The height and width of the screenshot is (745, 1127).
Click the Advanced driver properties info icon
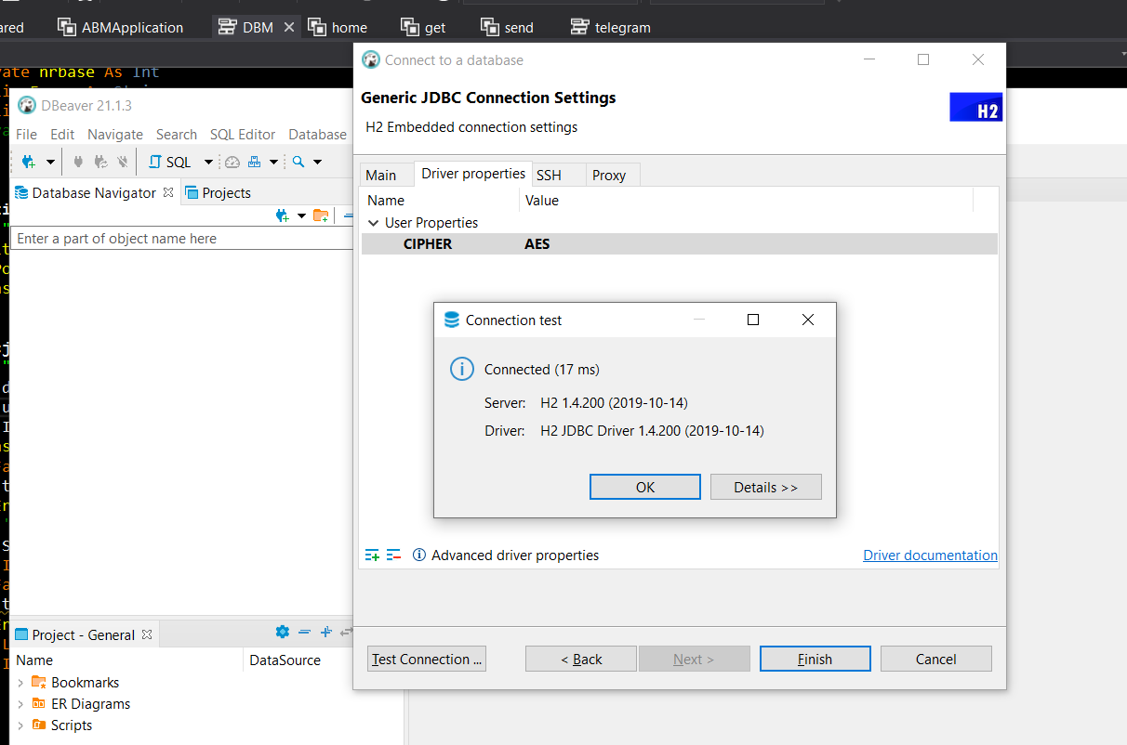pos(419,555)
